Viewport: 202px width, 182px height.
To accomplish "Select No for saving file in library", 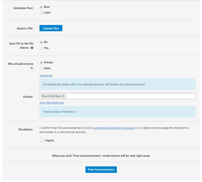I will pos(41,42).
